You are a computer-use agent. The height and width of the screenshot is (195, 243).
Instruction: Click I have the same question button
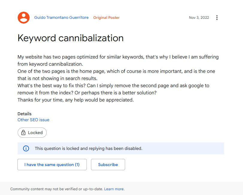(x=52, y=165)
